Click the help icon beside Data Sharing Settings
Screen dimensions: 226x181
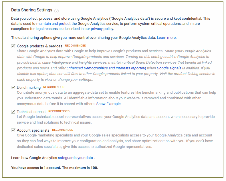57,11
